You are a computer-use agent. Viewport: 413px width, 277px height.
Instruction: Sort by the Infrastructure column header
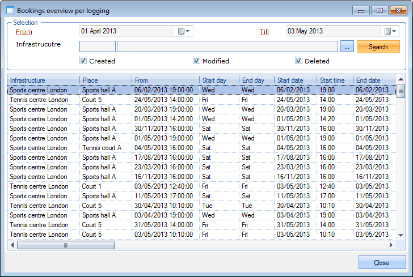pyautogui.click(x=43, y=80)
